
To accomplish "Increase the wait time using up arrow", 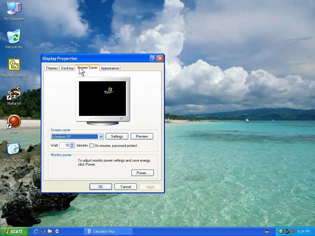I will coord(72,144).
